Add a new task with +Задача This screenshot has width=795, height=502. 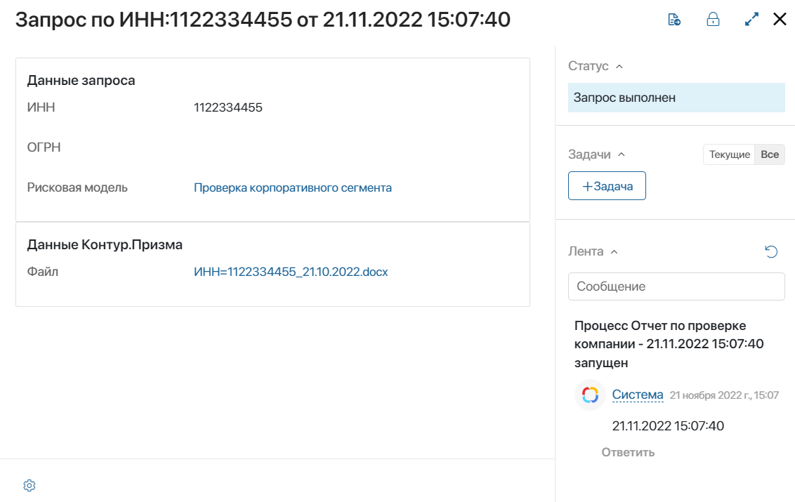pos(607,186)
